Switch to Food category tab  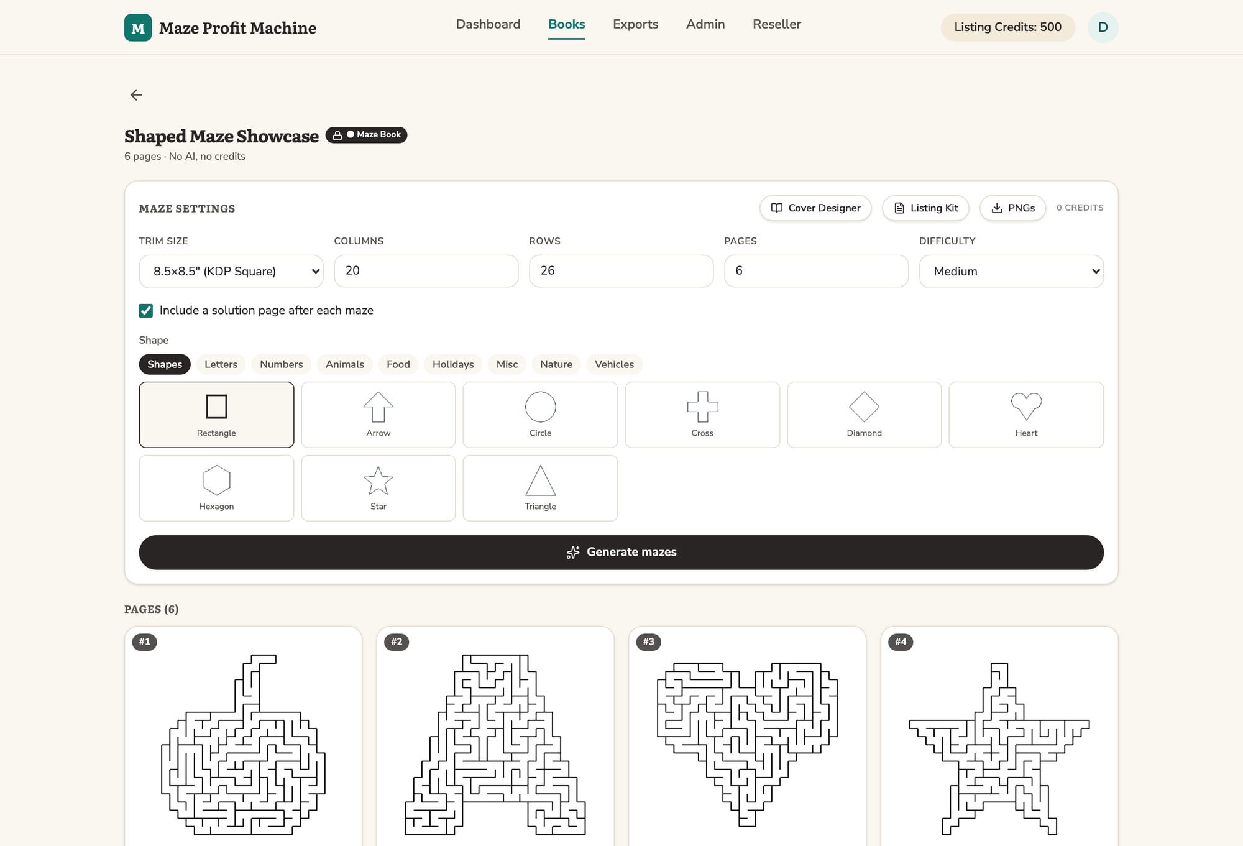(x=398, y=364)
